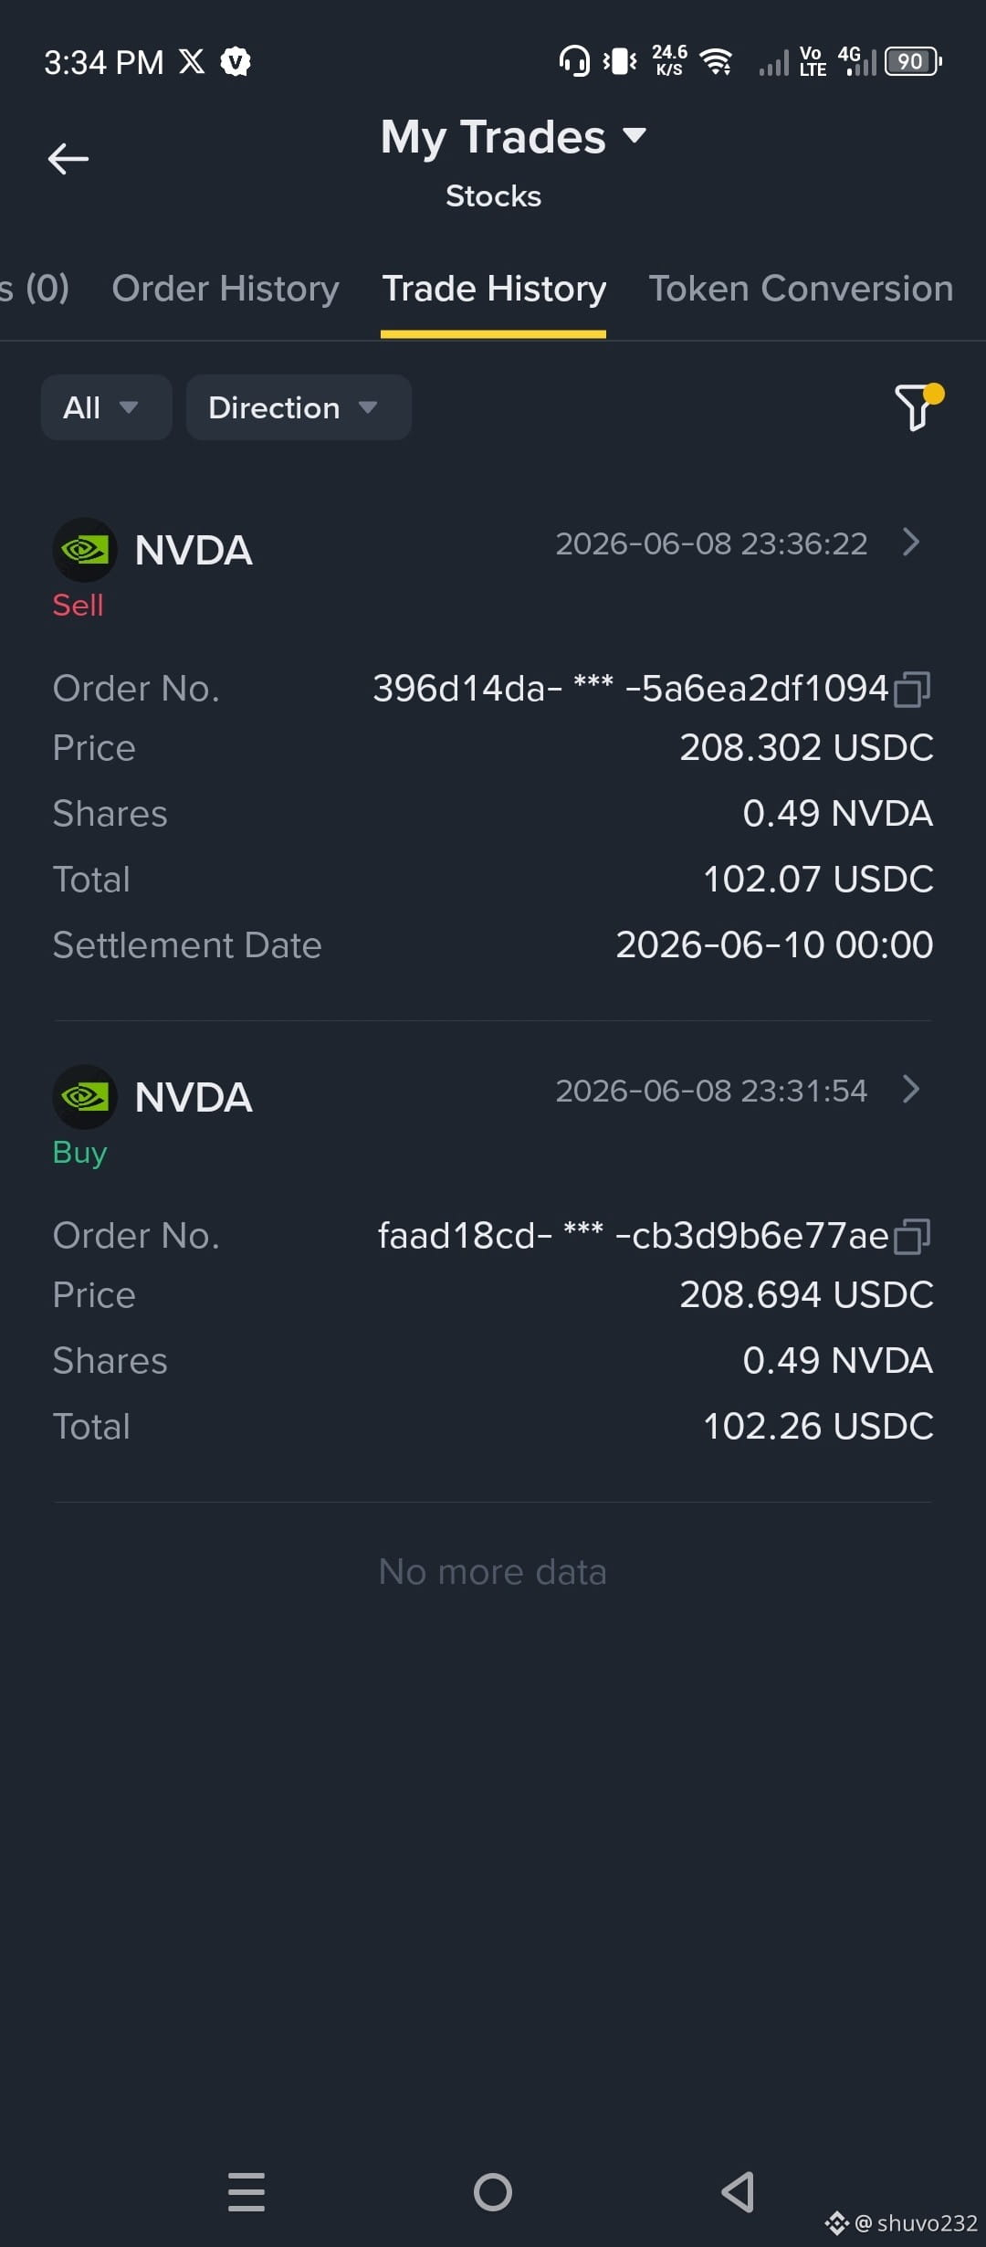986x2247 pixels.
Task: Tap the Android back triangle button
Action: pyautogui.click(x=738, y=2191)
